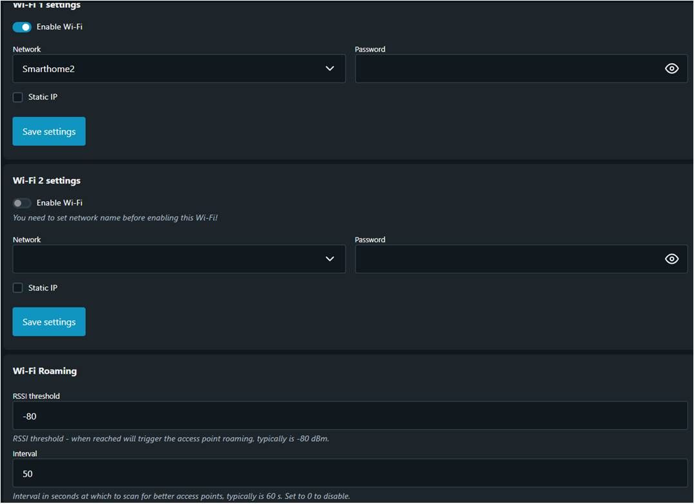
Task: Click 'Static IP' label text in Wi-Fi 2
Action: 43,288
